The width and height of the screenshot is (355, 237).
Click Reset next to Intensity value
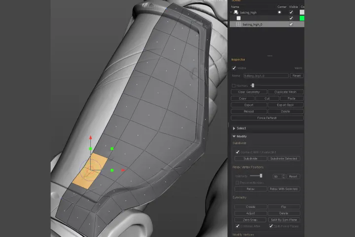coord(293,176)
